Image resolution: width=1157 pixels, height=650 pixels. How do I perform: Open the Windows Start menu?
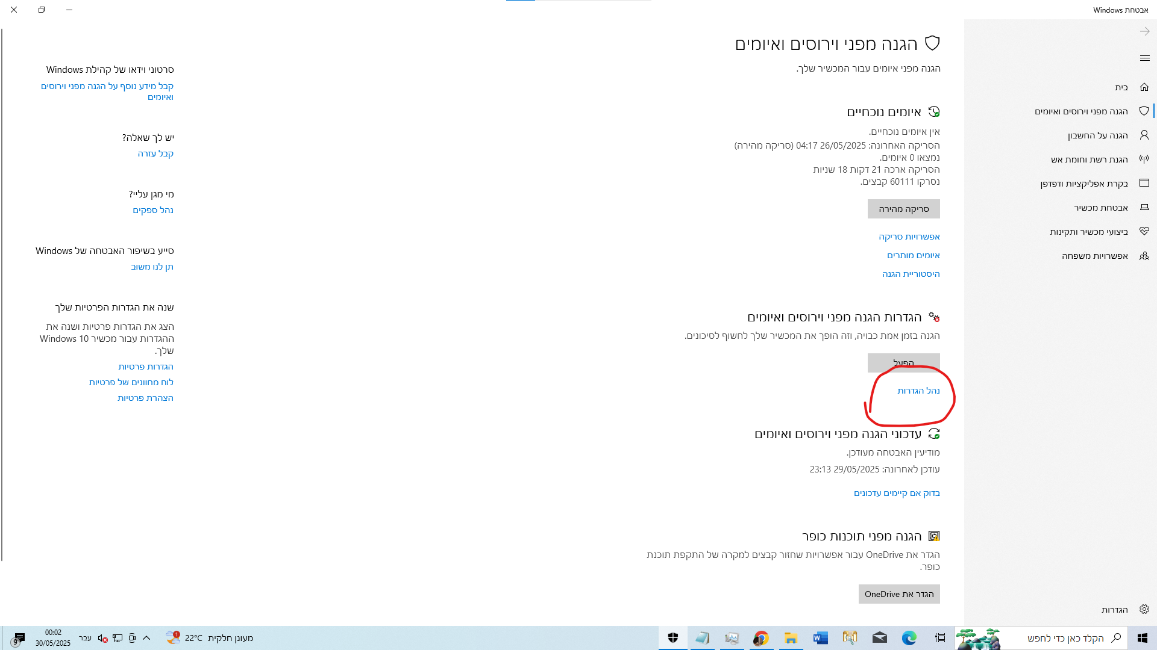coord(1142,638)
